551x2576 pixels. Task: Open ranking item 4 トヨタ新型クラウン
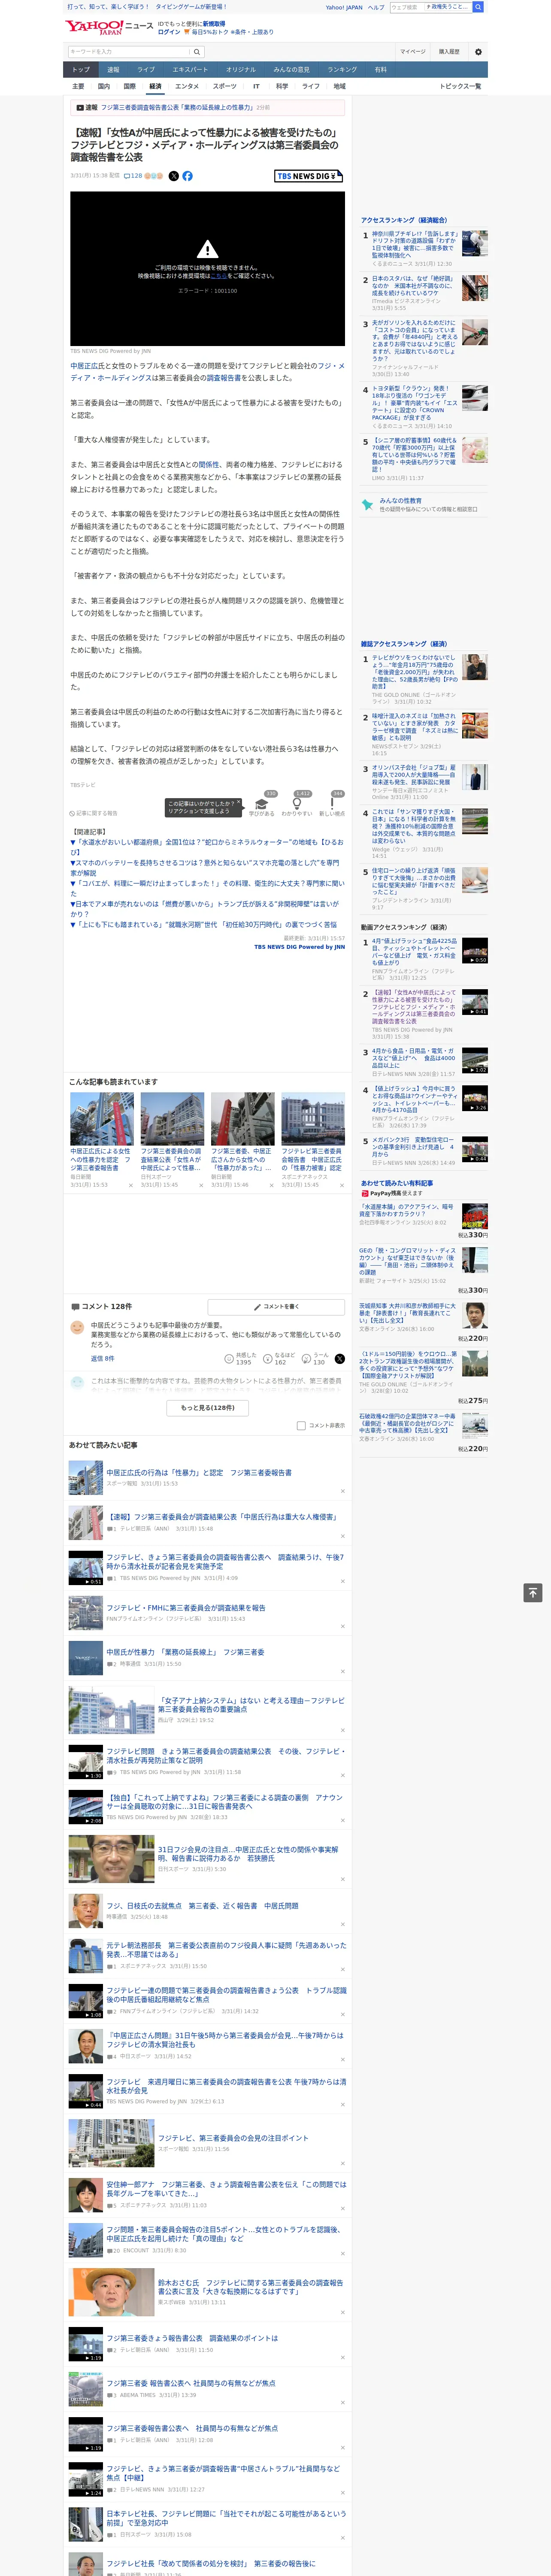coord(414,404)
